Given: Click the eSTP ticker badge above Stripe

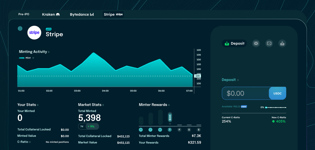Looking at the screenshot, I should [49, 29].
